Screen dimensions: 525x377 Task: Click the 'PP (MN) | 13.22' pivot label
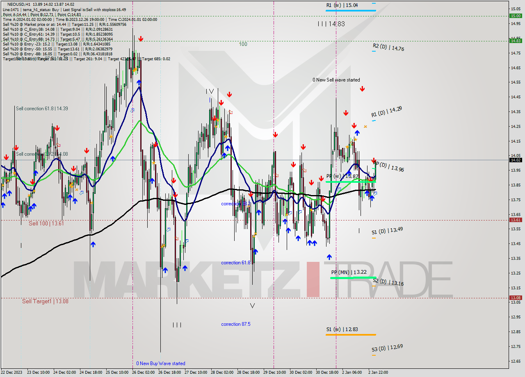point(349,272)
